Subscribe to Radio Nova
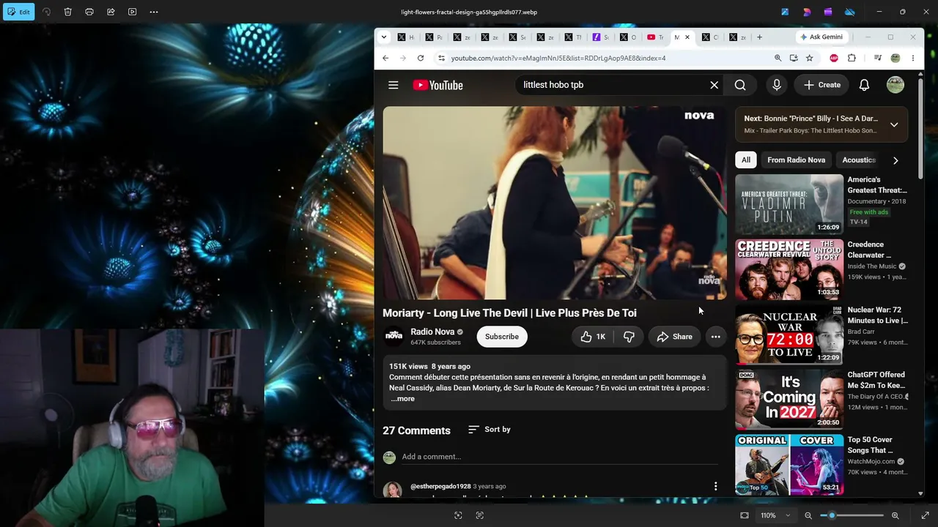This screenshot has width=938, height=527. 502,337
